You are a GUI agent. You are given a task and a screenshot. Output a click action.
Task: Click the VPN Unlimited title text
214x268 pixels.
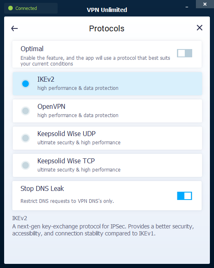click(x=107, y=10)
